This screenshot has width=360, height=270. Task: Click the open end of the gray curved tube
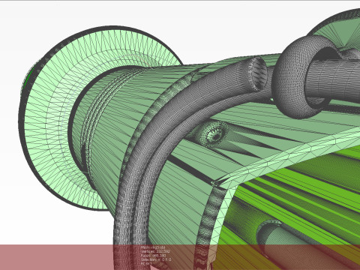tap(258, 73)
